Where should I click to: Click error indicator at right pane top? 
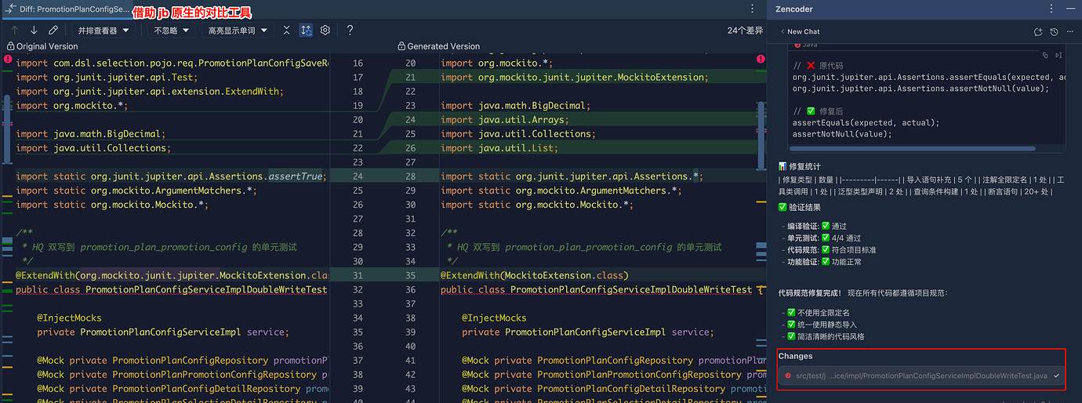761,59
